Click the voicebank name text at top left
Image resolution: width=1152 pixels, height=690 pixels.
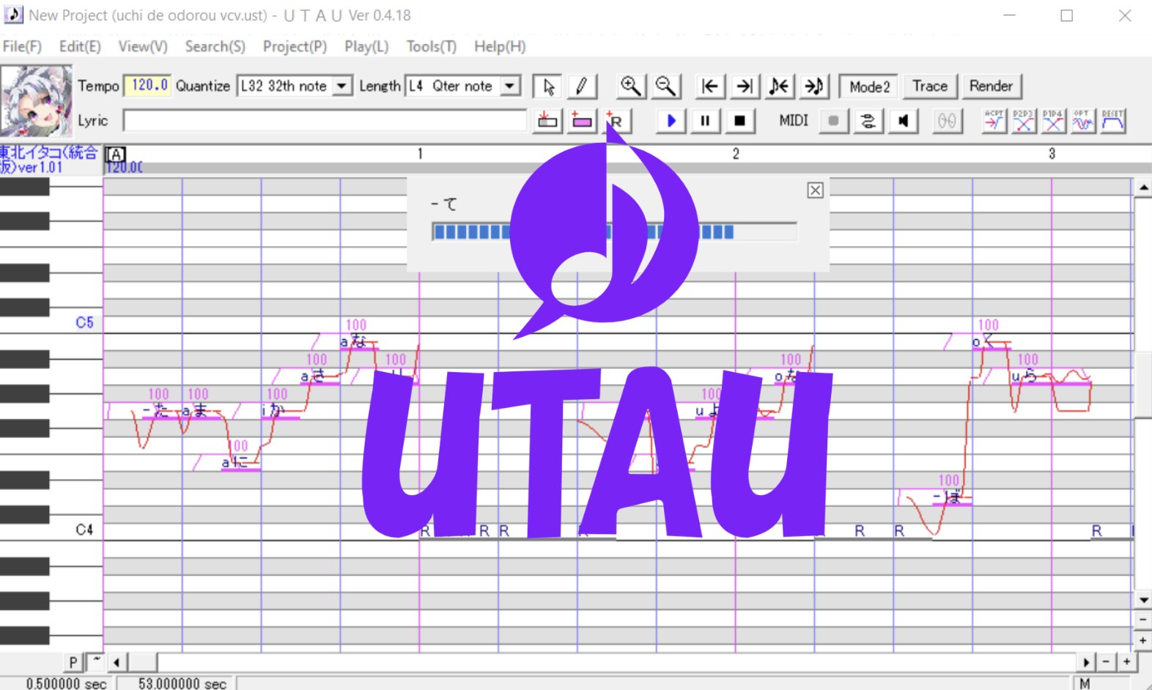(49, 160)
